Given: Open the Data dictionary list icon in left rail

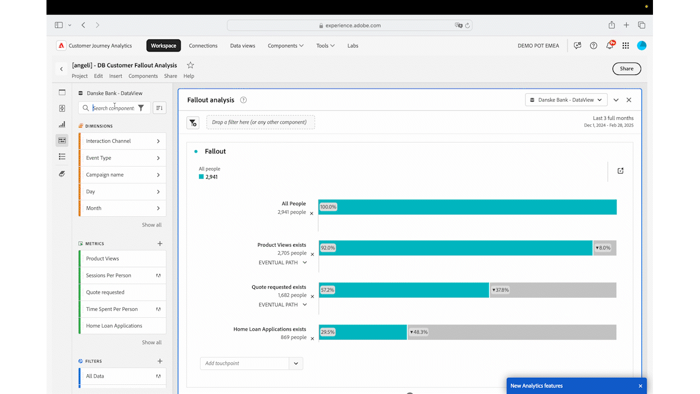Looking at the screenshot, I should [x=62, y=157].
